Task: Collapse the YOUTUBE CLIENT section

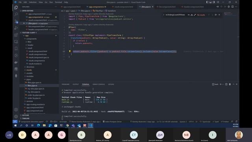Action: click(21, 33)
